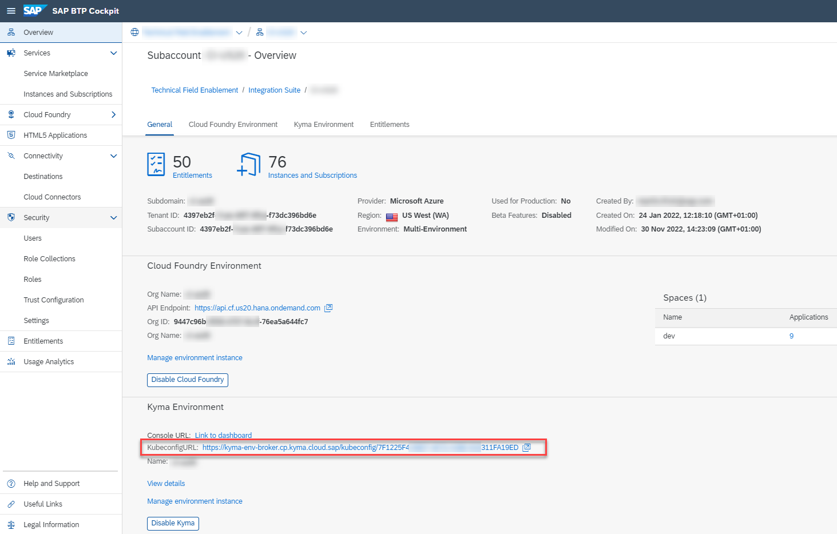Click the 76 Instances and Subscriptions link

[x=312, y=176]
